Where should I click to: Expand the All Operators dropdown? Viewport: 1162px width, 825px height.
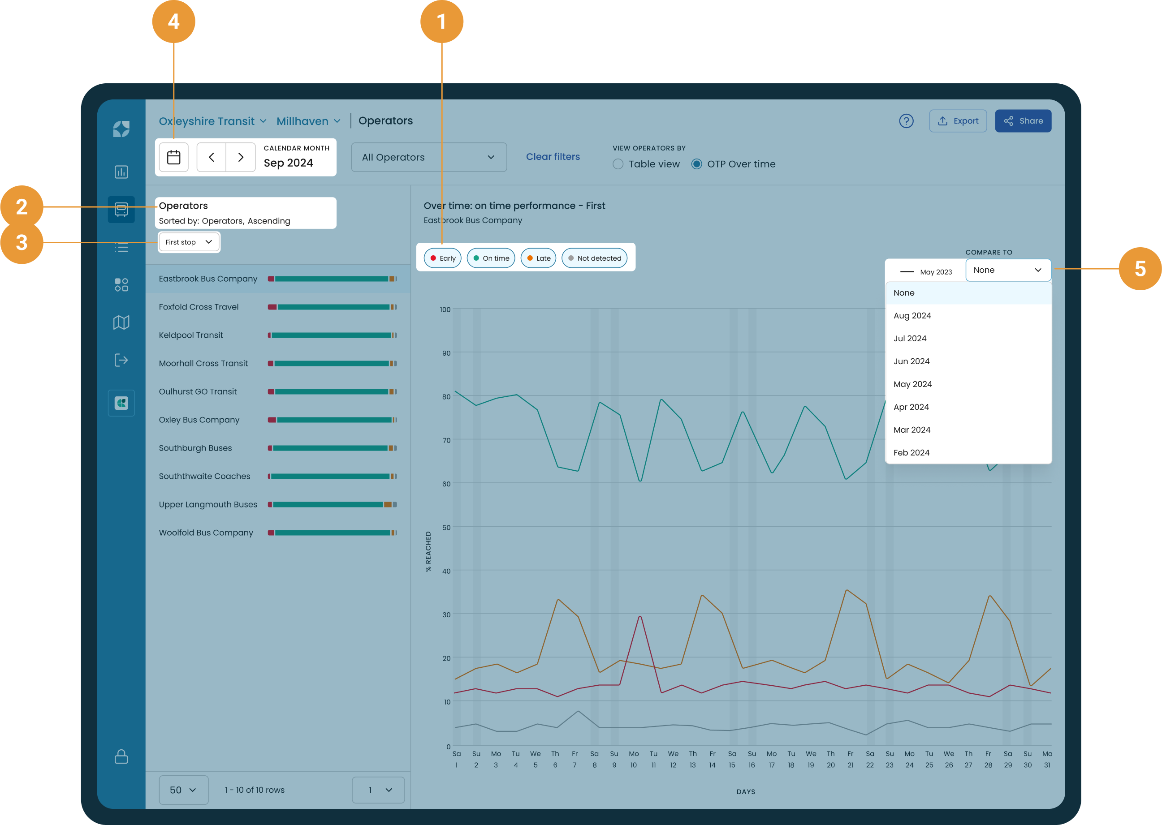coord(428,158)
